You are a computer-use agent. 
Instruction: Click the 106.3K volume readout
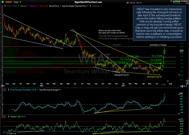132,3
